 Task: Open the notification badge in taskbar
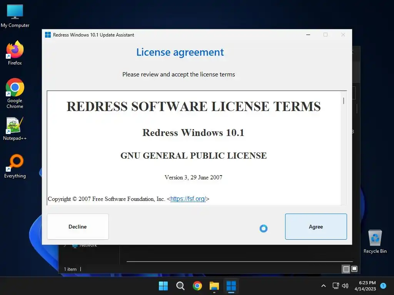coord(383,285)
